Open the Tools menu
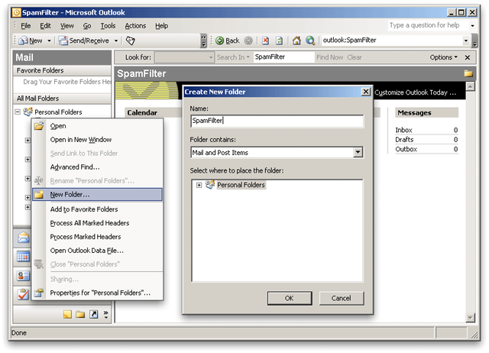Viewport: 489px width, 353px height. (108, 26)
